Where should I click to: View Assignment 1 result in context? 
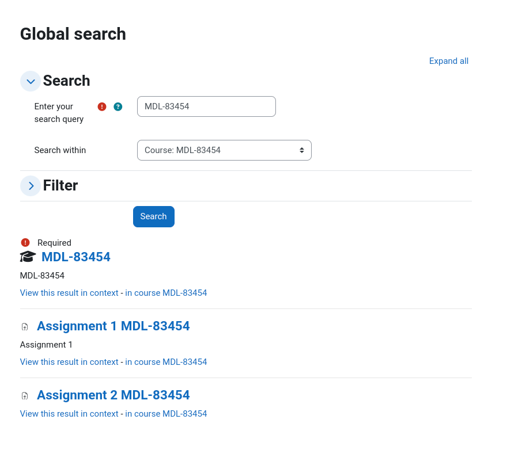click(x=69, y=362)
